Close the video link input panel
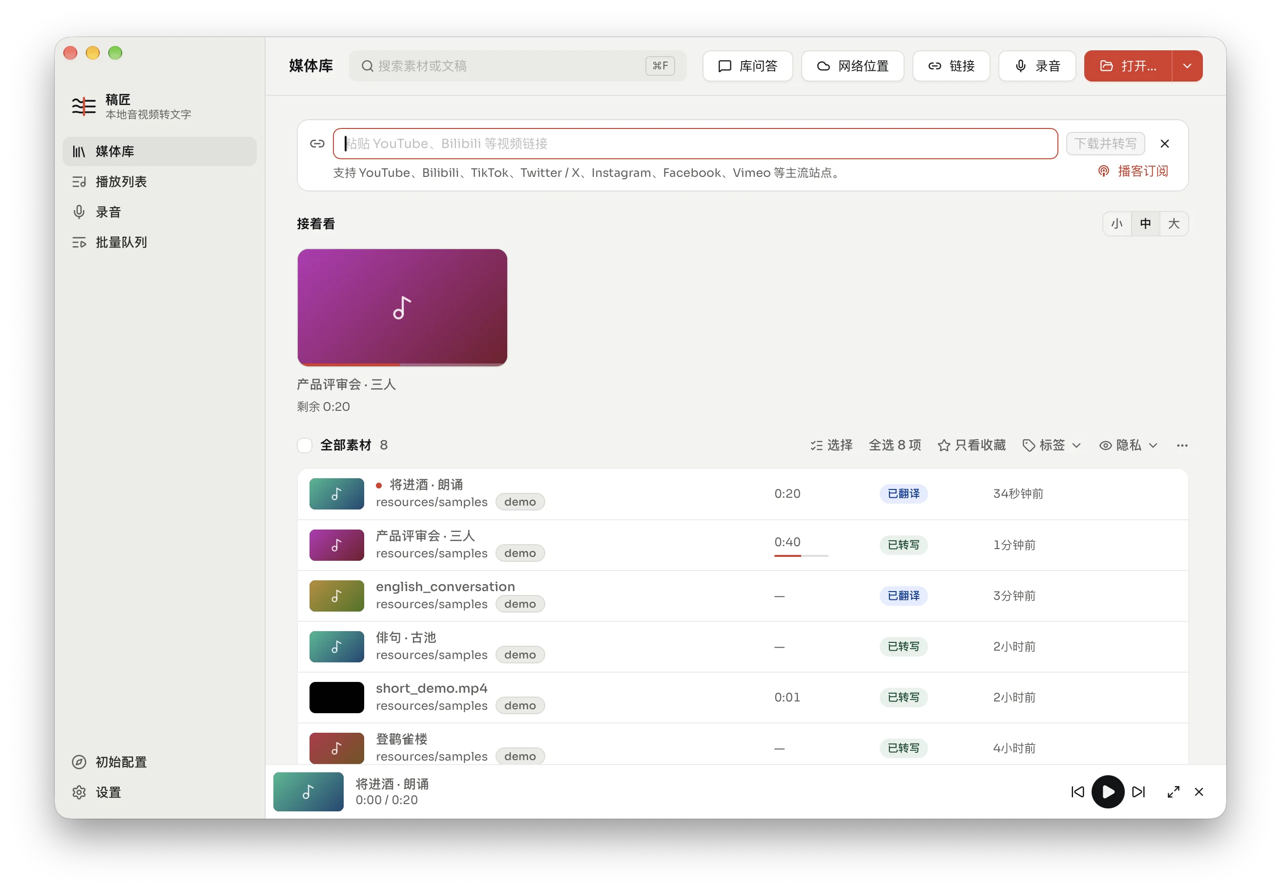1281x891 pixels. pos(1164,144)
